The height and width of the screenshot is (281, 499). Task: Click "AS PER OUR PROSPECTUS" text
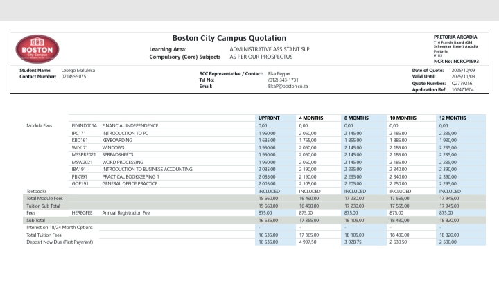[261, 57]
